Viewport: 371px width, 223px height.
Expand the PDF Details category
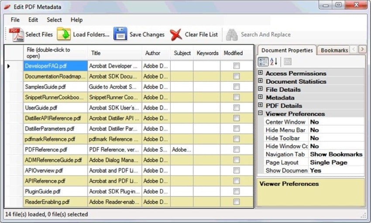pos(260,105)
